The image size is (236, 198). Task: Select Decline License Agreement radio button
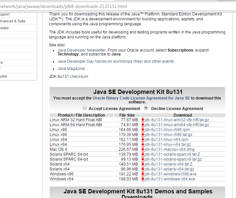(x=146, y=108)
